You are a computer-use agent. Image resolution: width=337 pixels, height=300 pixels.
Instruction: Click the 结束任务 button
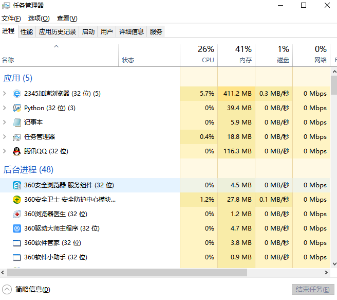click(x=313, y=289)
